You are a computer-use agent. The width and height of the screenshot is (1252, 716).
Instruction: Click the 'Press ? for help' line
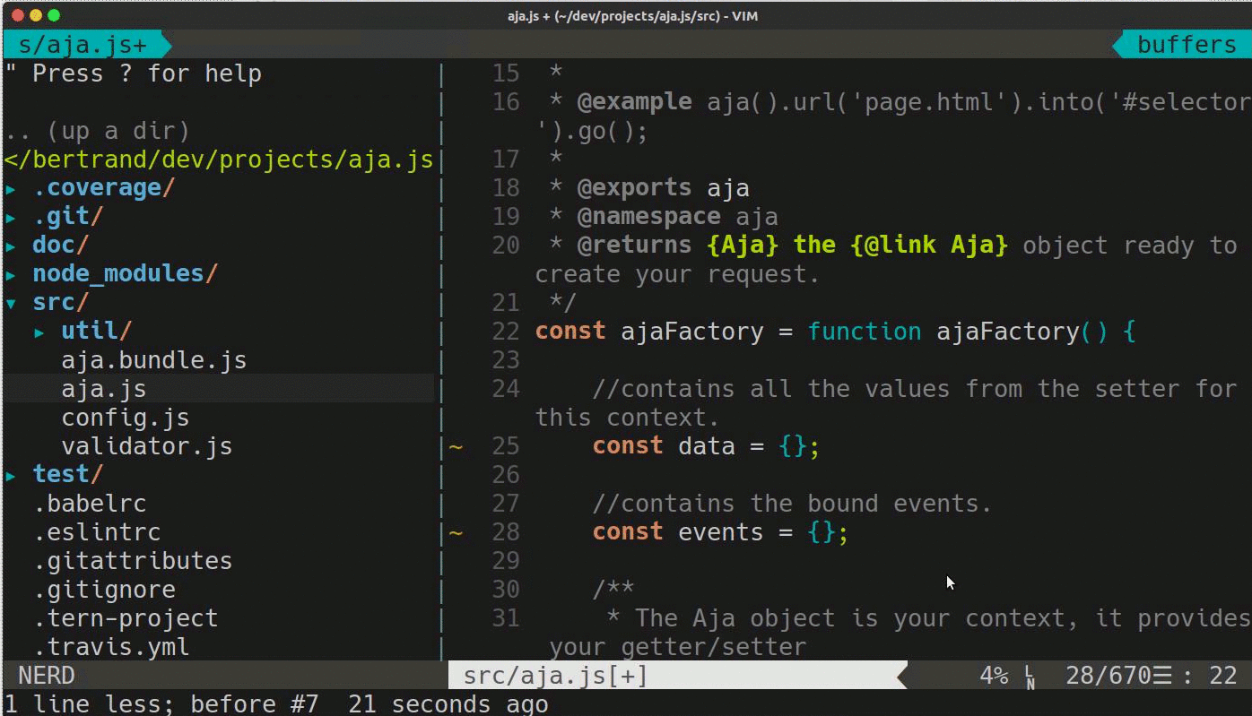tap(133, 73)
